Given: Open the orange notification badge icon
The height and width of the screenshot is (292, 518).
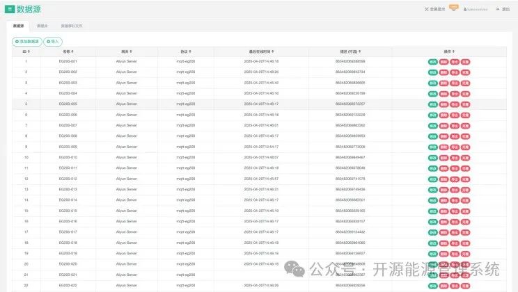Looking at the screenshot, I should point(453,8).
